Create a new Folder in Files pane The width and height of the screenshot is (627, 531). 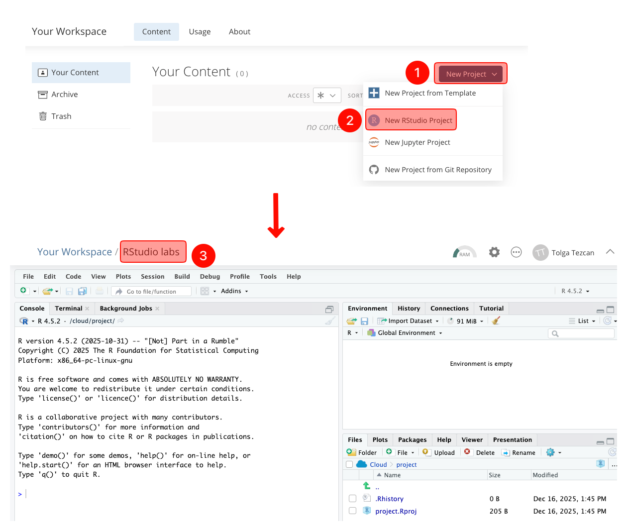point(362,452)
